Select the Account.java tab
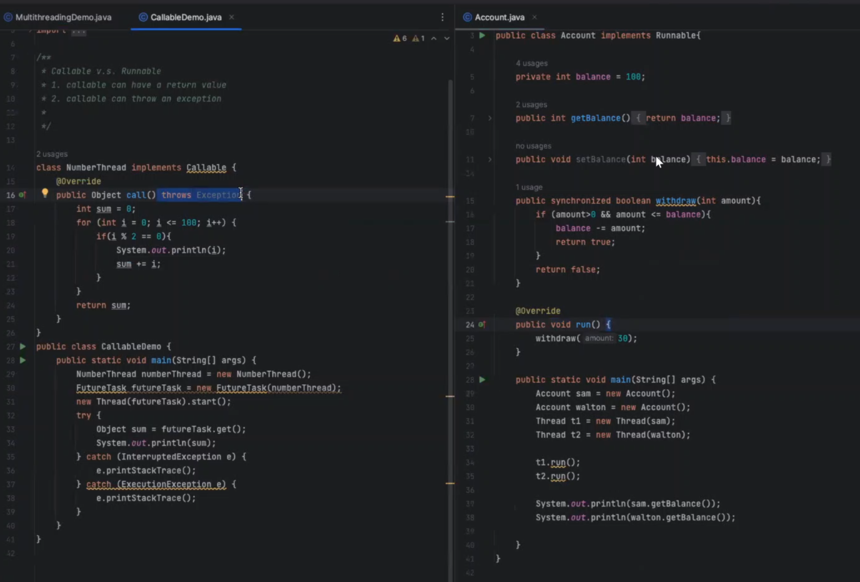 [x=499, y=18]
